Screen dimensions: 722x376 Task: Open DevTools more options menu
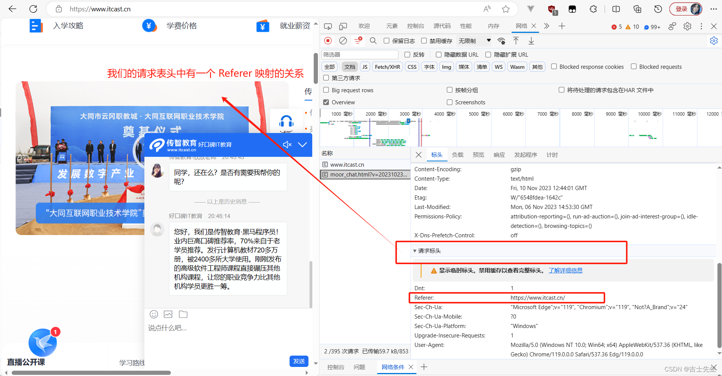point(701,26)
